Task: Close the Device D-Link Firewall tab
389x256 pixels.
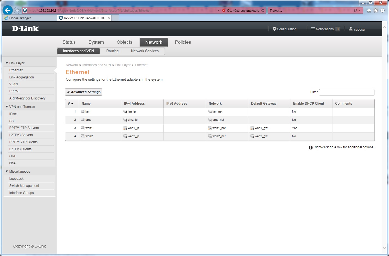Action: (109, 18)
